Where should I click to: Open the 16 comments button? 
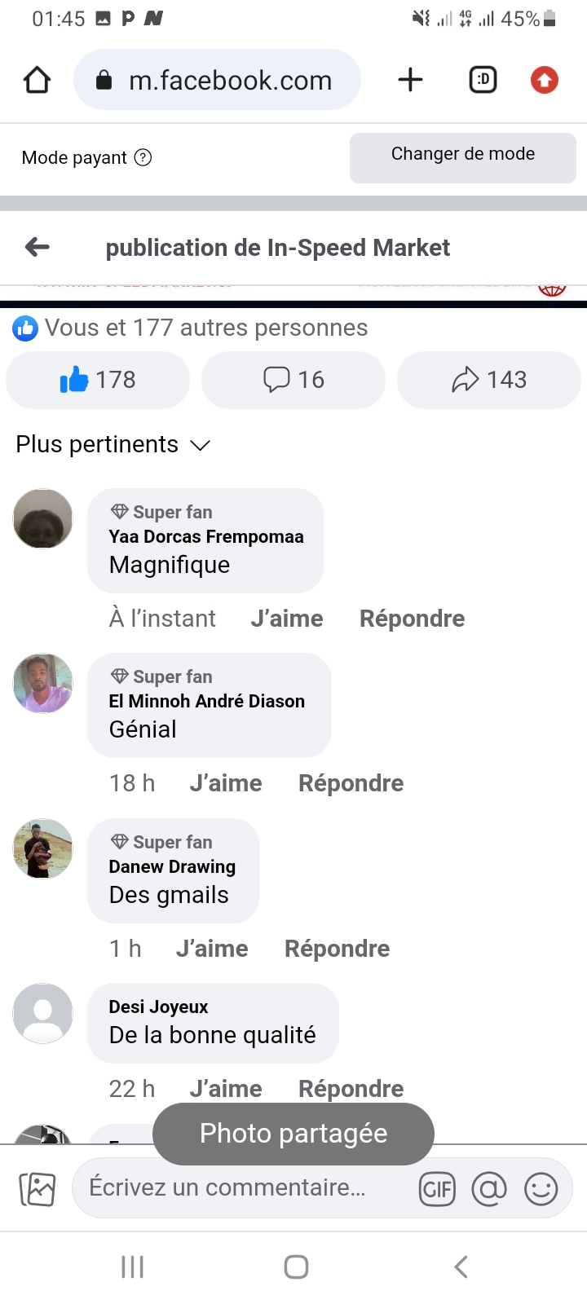(293, 380)
